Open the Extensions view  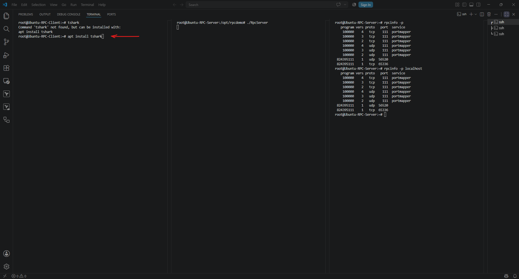tap(6, 68)
